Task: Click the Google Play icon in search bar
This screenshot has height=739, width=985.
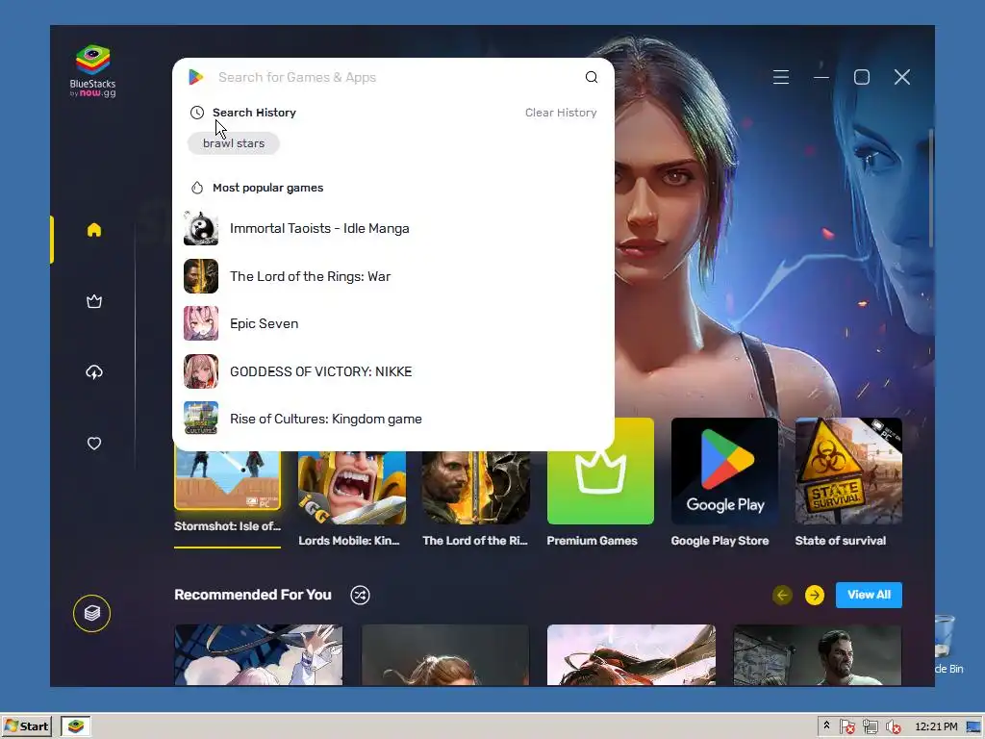Action: pyautogui.click(x=196, y=77)
